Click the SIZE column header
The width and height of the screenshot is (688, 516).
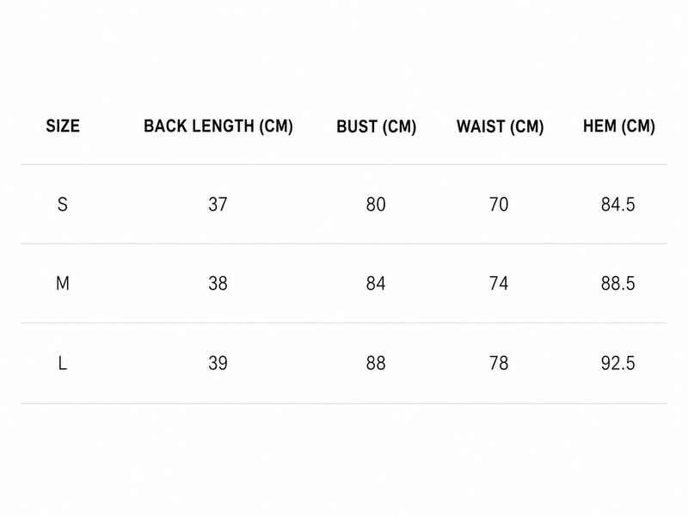point(63,126)
